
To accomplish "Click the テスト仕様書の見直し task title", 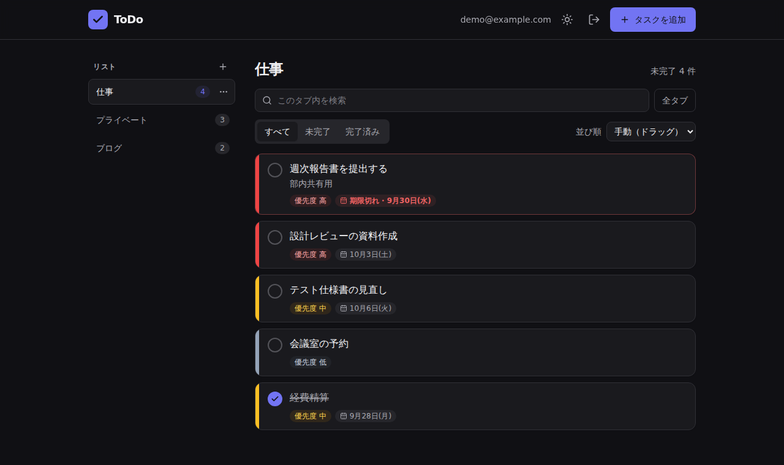I will [339, 290].
